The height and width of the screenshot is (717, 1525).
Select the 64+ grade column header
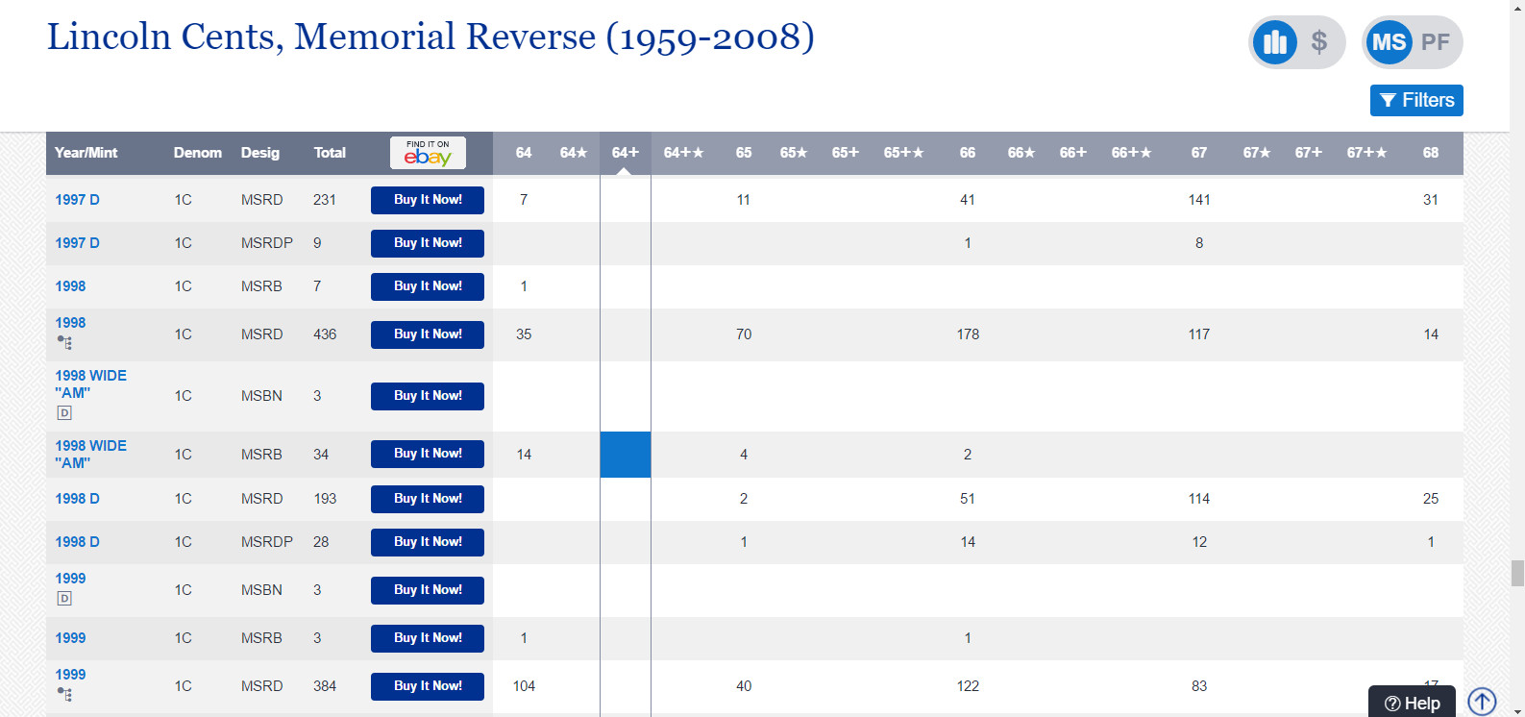625,153
